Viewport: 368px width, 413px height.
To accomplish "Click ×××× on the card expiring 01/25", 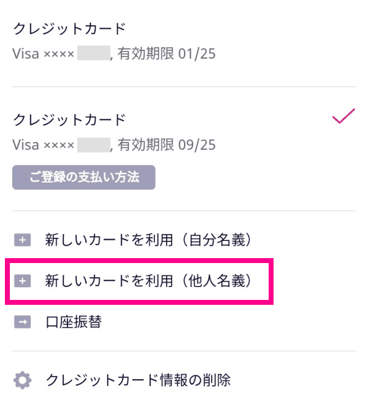I will (x=59, y=54).
